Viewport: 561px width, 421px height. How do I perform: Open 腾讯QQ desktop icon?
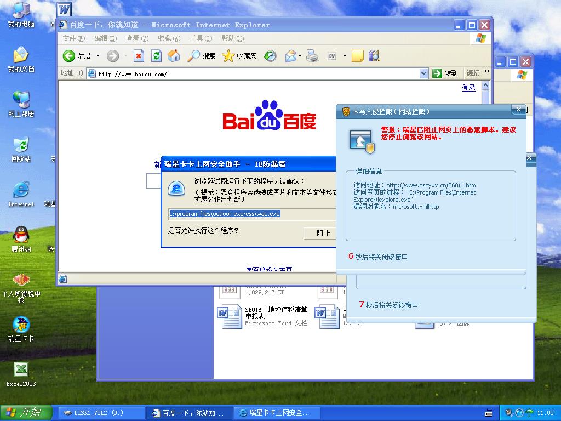(21, 239)
